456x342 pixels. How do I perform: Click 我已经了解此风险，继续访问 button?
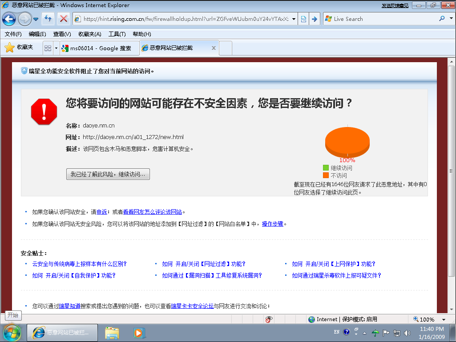(x=108, y=174)
